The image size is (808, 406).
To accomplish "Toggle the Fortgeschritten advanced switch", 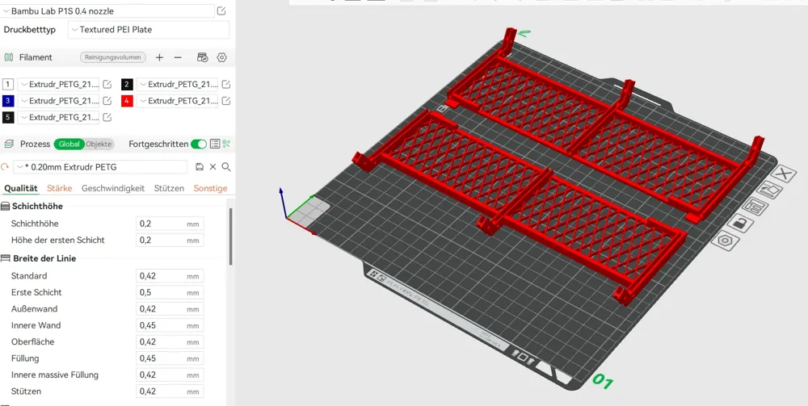I will [x=199, y=144].
